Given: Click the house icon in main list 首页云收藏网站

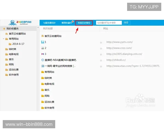Looking at the screenshot, I should [x=43, y=36].
